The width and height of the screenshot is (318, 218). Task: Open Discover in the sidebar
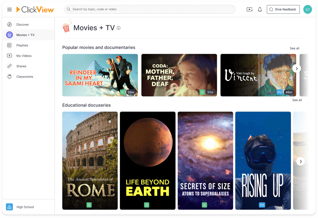pyautogui.click(x=29, y=25)
